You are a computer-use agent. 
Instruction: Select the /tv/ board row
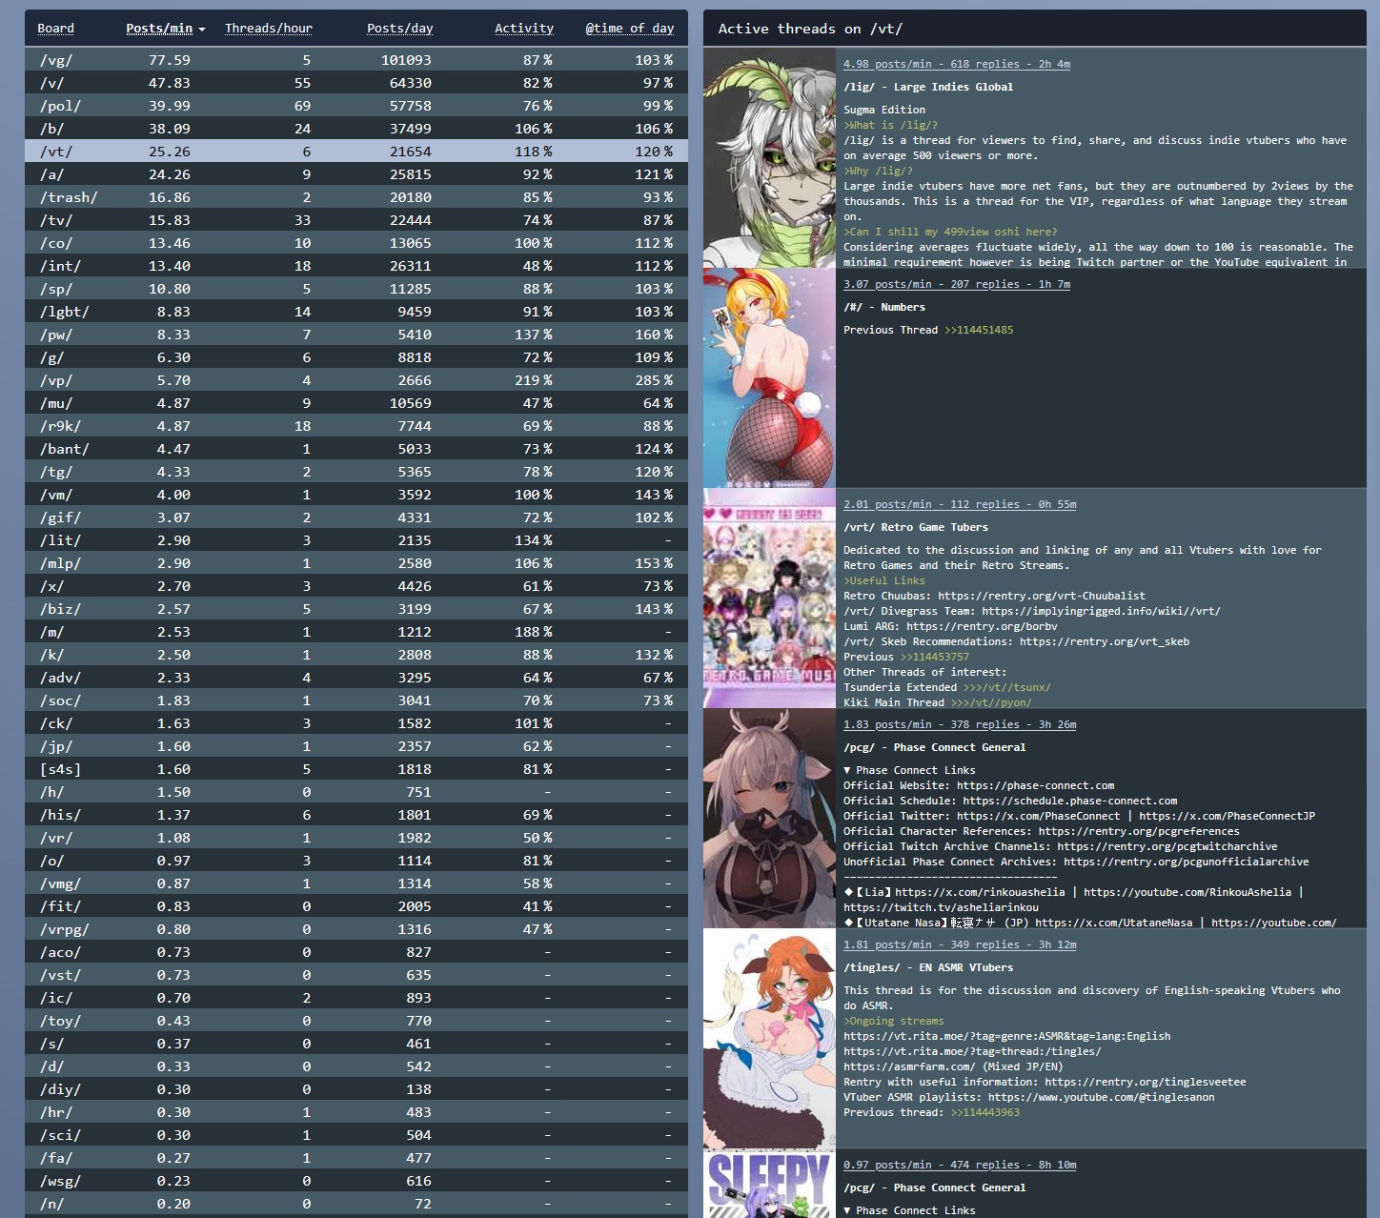(356, 220)
